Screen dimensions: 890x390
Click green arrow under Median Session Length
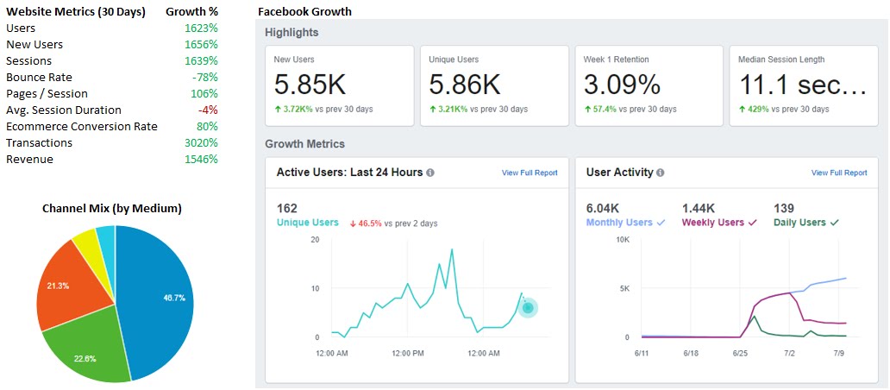742,109
